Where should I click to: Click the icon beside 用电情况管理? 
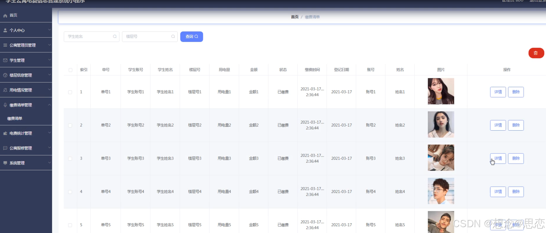coord(5,90)
